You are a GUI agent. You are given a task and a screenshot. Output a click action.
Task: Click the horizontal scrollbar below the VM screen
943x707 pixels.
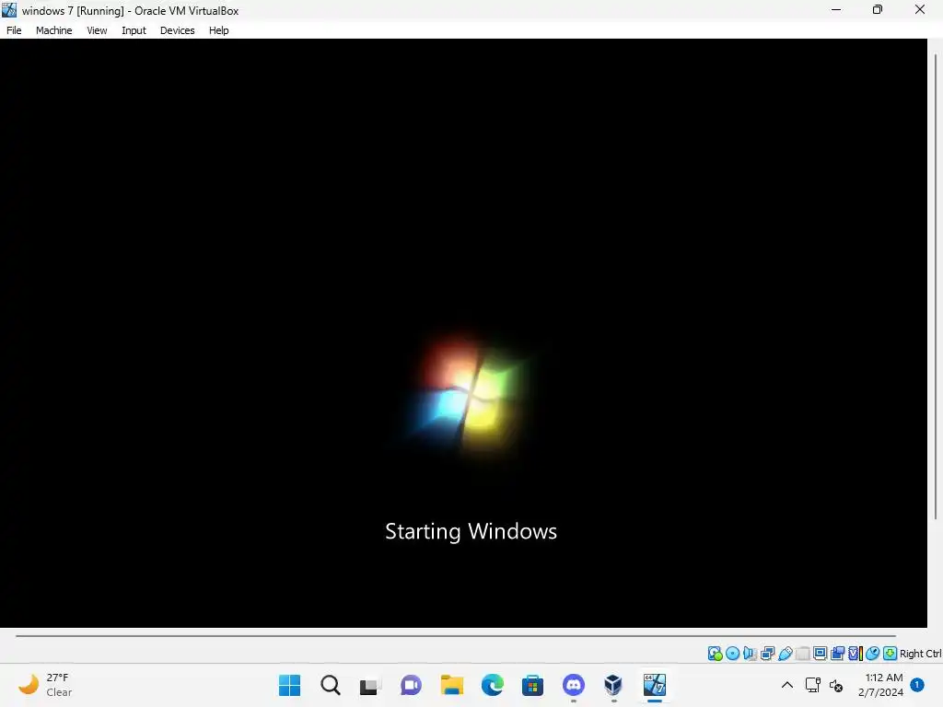click(x=455, y=635)
